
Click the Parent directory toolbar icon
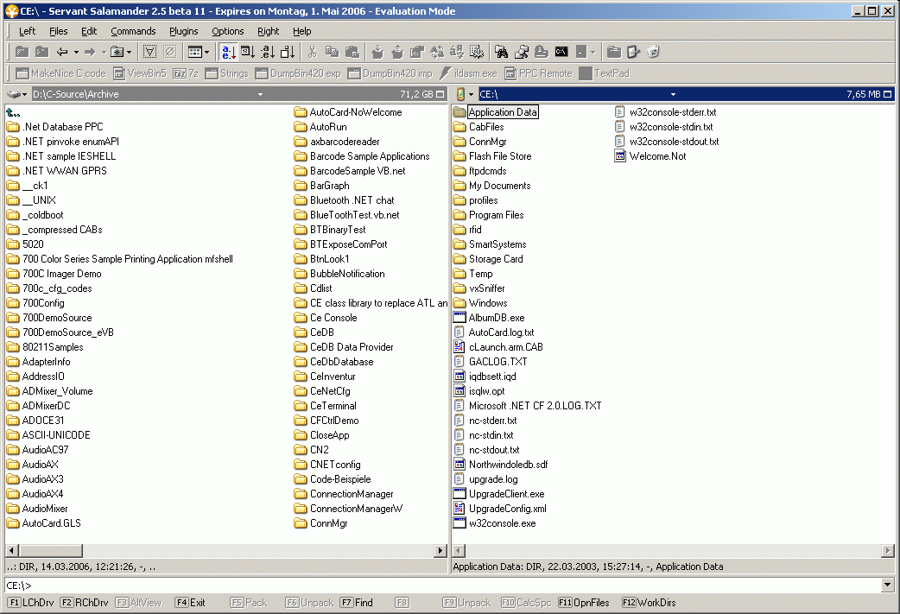(22, 52)
